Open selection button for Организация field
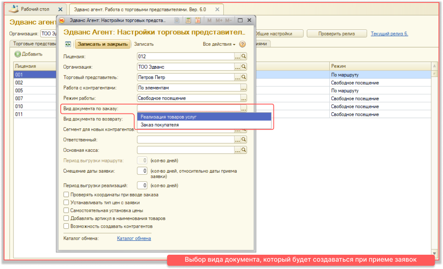 238,67
